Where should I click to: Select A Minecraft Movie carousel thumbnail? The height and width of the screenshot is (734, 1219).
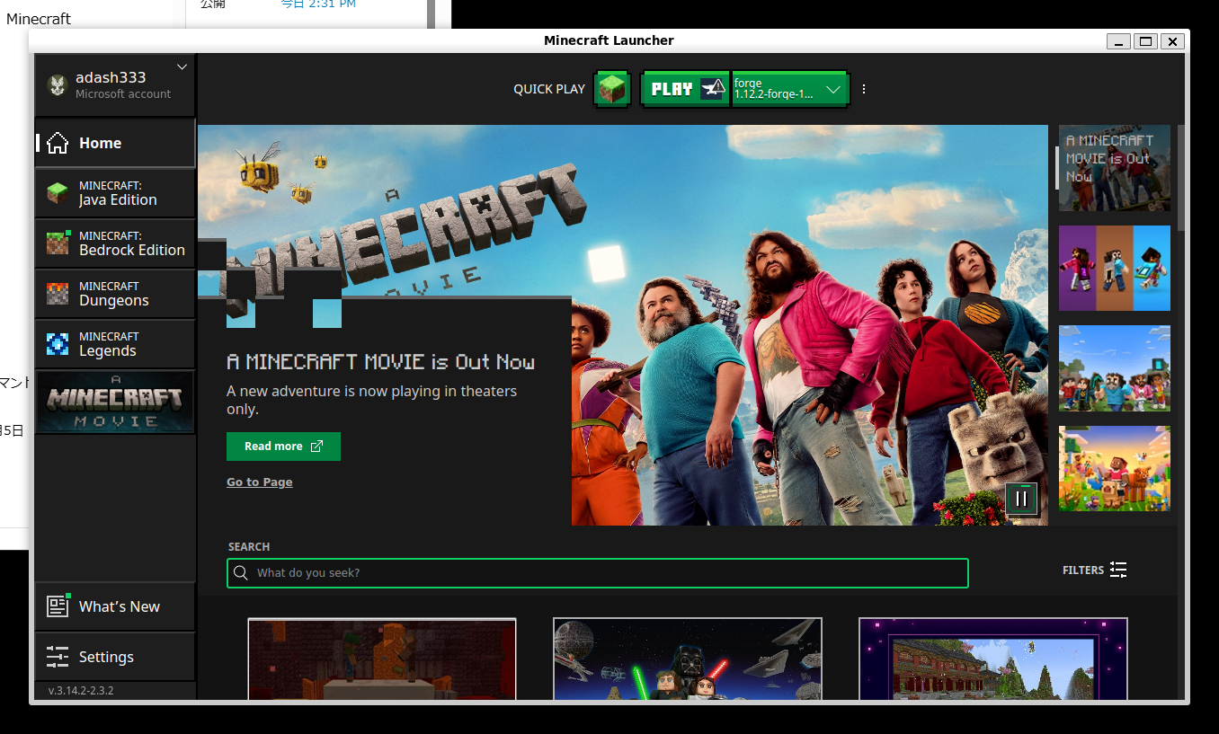1115,168
